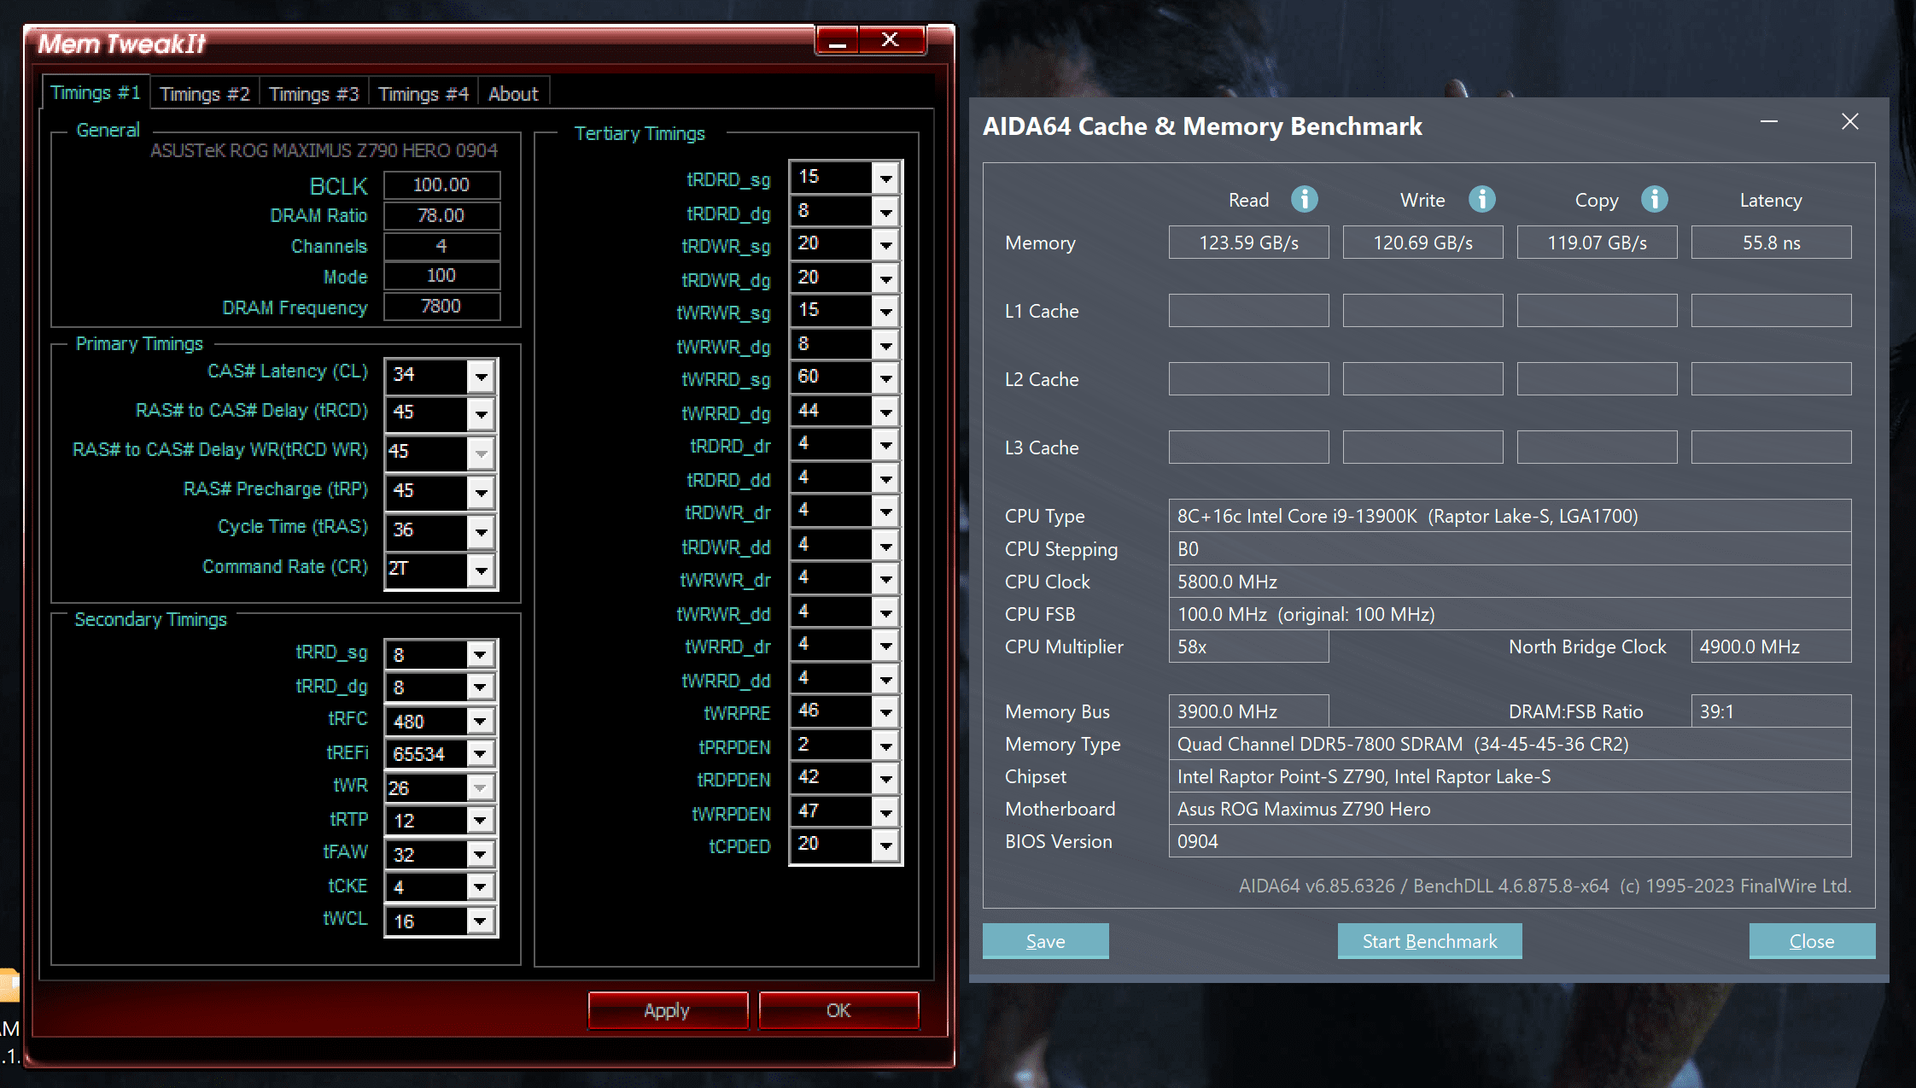Click the Memory Latency 55.8 ns value

1771,243
